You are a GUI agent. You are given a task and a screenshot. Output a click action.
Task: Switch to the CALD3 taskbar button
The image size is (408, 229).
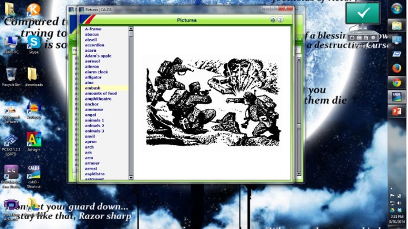[396, 97]
